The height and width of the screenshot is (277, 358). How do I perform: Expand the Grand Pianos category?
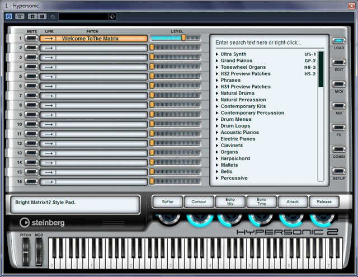217,61
